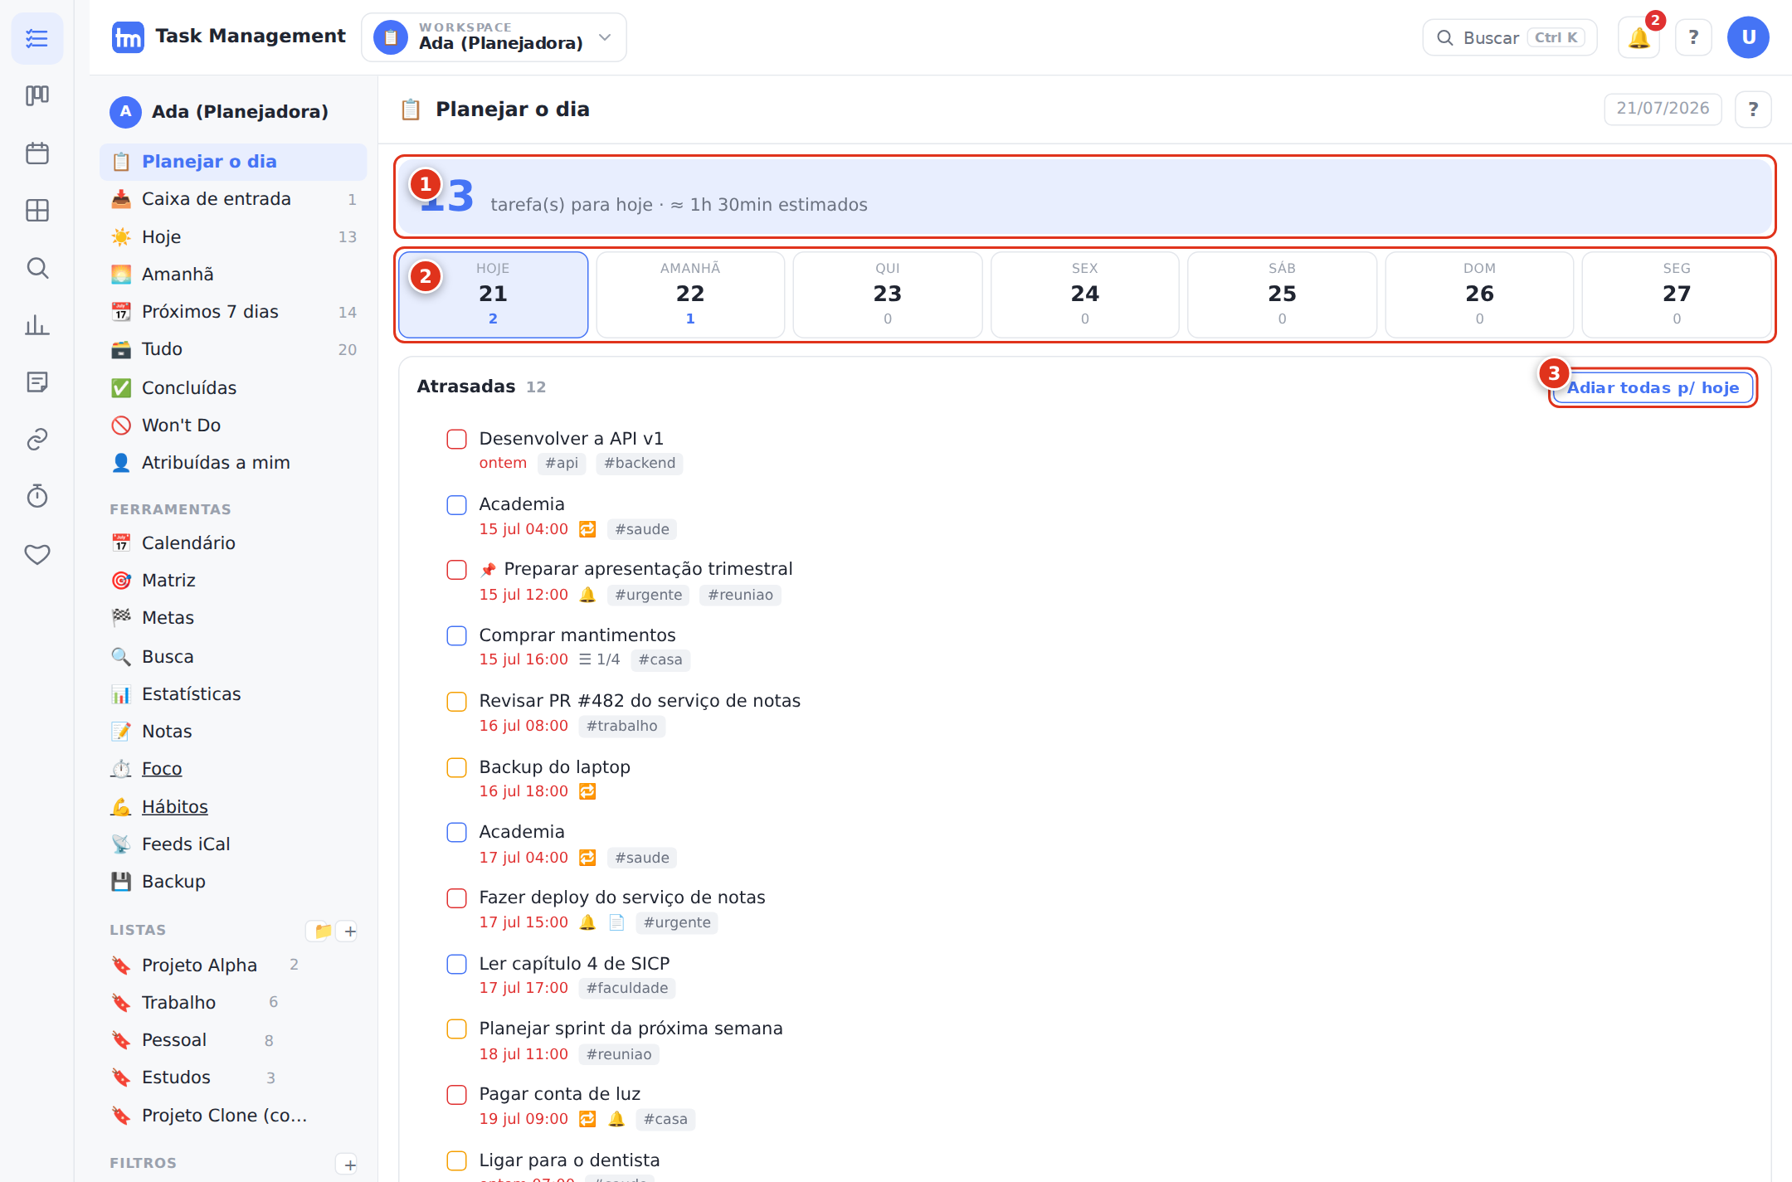Open the timer icon in left rail
1792x1182 pixels.
(x=37, y=496)
